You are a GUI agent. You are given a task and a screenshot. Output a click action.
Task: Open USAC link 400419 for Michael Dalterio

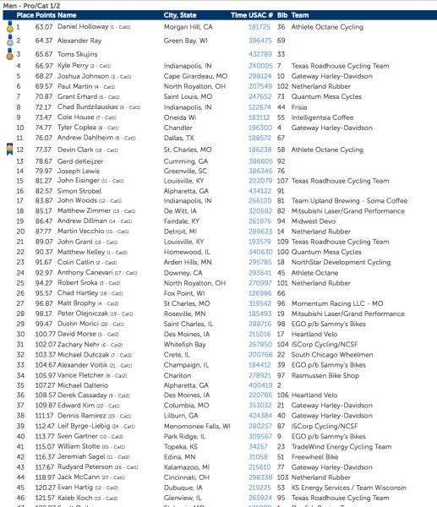click(x=260, y=385)
